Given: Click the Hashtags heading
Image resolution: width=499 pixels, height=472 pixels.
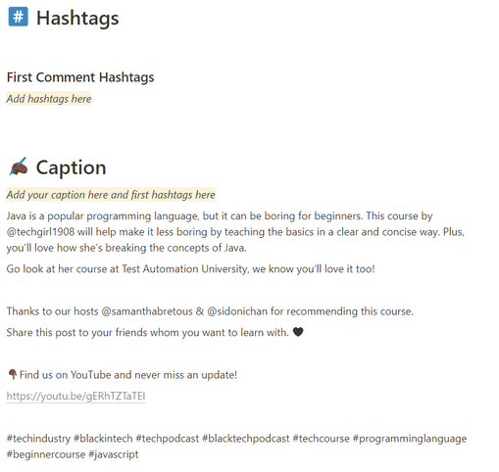Looking at the screenshot, I should (x=77, y=18).
